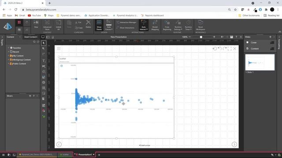Viewport: 282px width, 158px height.
Task: Switch to desktop layout view icon
Action: click(x=43, y=37)
